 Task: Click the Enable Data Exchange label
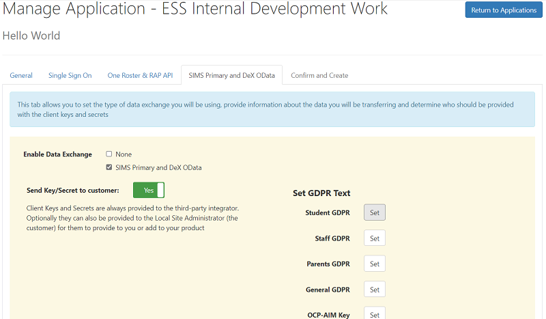coord(58,154)
